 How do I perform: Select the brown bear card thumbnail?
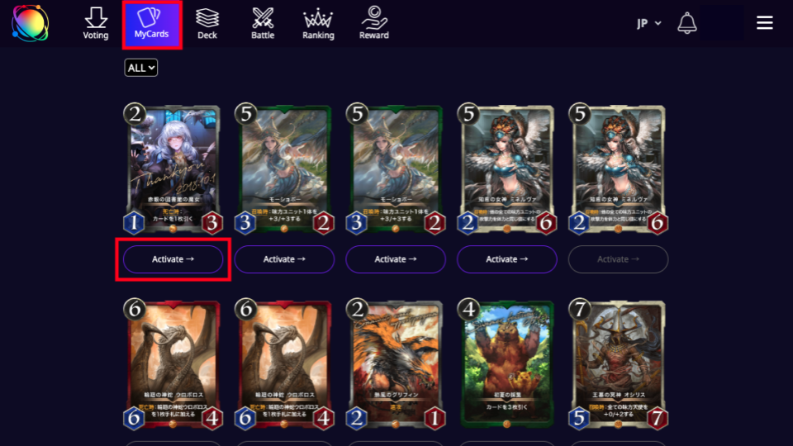pyautogui.click(x=506, y=364)
